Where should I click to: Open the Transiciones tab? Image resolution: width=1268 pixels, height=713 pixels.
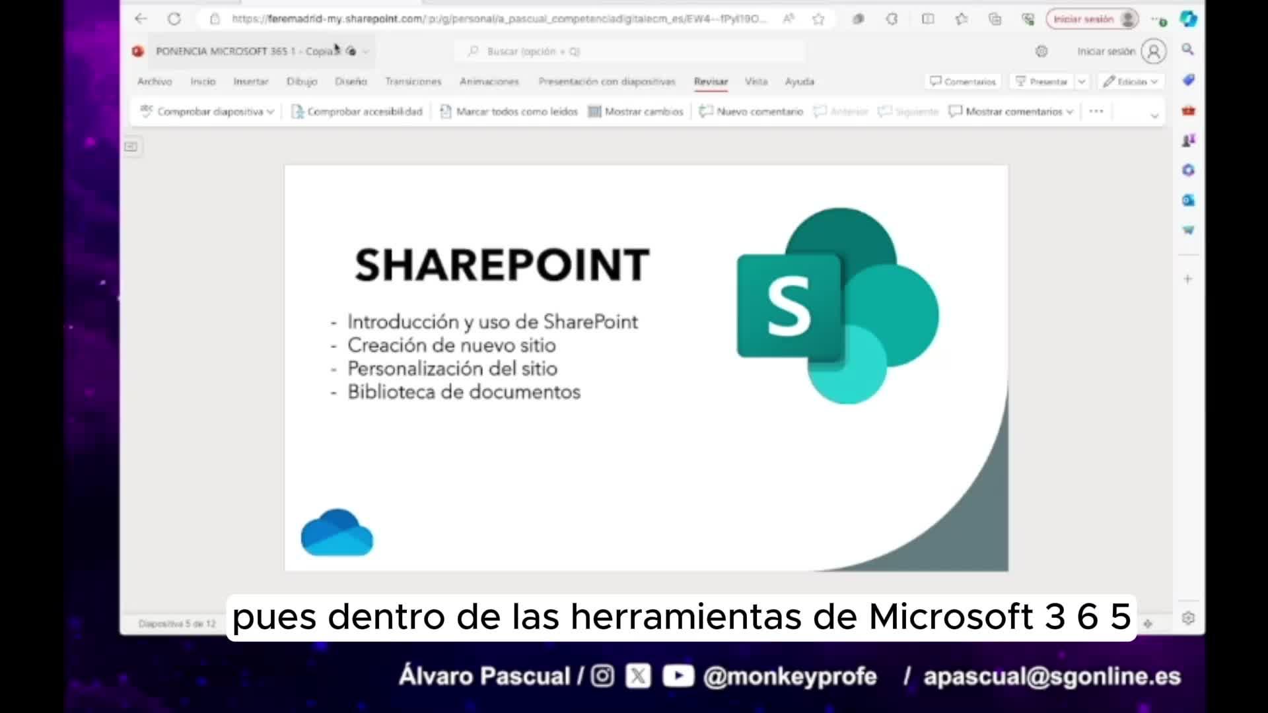pos(413,81)
